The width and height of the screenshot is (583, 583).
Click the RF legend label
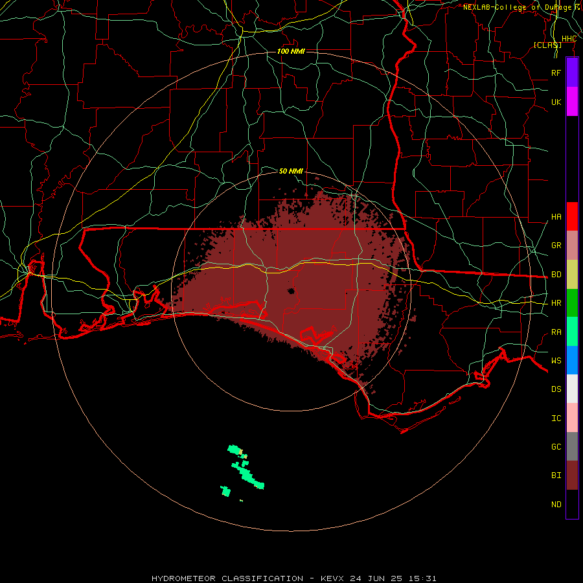tap(556, 73)
